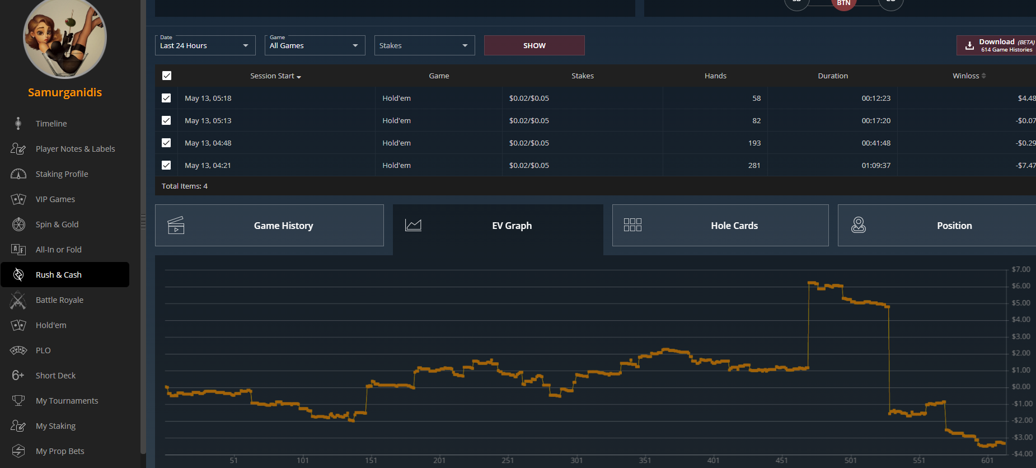Open the My Tournaments entry
The image size is (1036, 468).
point(65,400)
